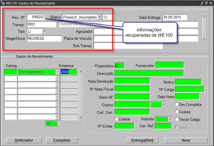Click the Custos amount input field
Image resolution: width=214 pixels, height=146 pixels.
[x=132, y=105]
